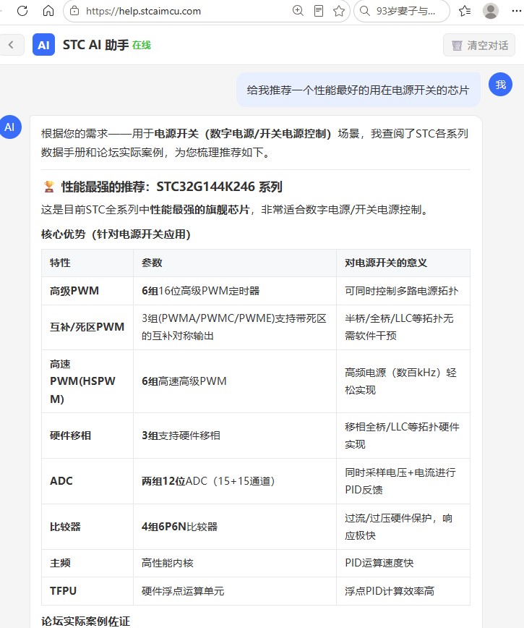Click the 互补/死区PWM cell
The height and width of the screenshot is (628, 524).
point(87,327)
